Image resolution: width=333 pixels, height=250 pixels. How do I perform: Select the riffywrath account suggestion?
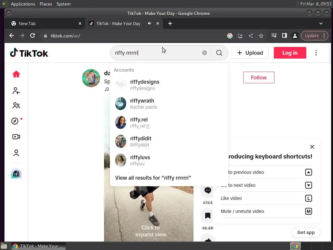click(x=169, y=104)
